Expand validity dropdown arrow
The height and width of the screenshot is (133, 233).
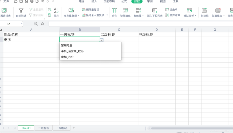[143, 15]
